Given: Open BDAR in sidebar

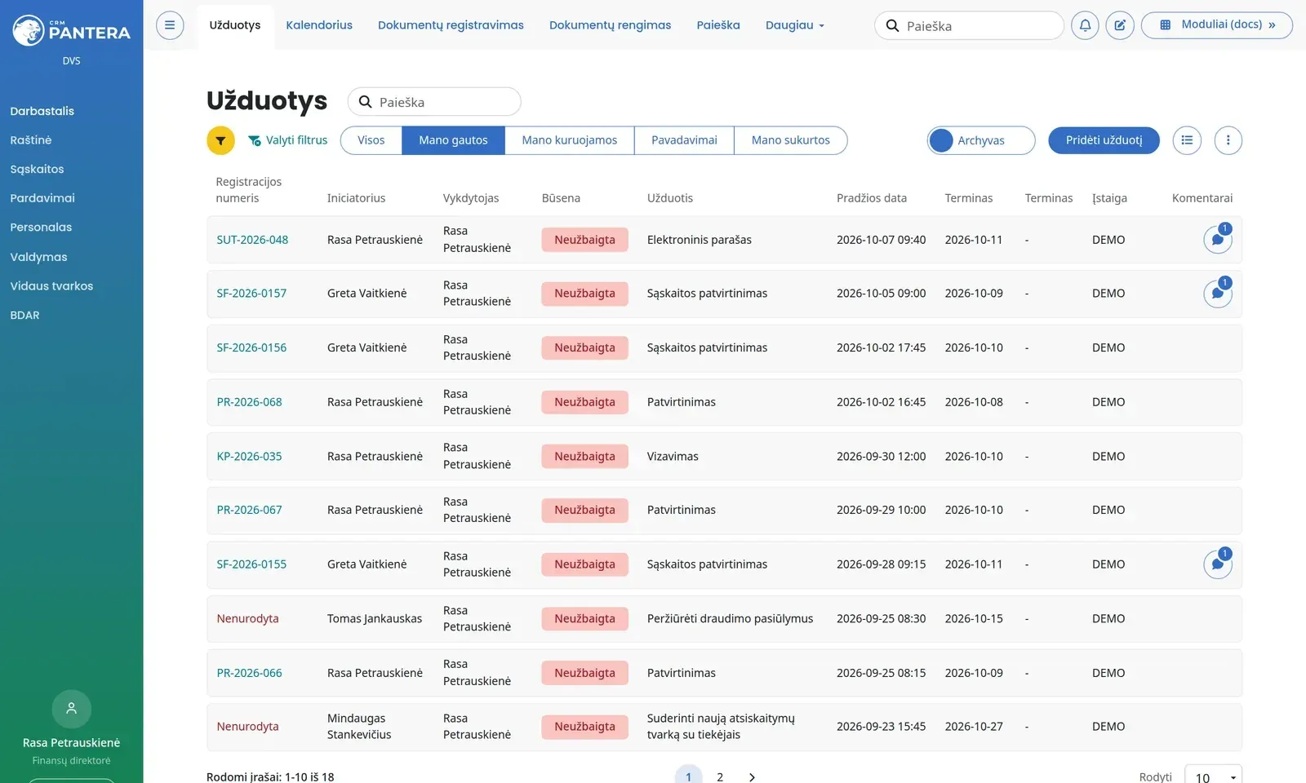Looking at the screenshot, I should 24,315.
